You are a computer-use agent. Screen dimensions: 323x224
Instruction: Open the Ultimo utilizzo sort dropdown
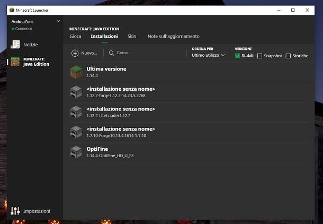(208, 55)
